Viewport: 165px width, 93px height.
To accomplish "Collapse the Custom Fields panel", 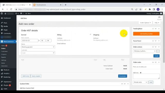I will coord(128,84).
